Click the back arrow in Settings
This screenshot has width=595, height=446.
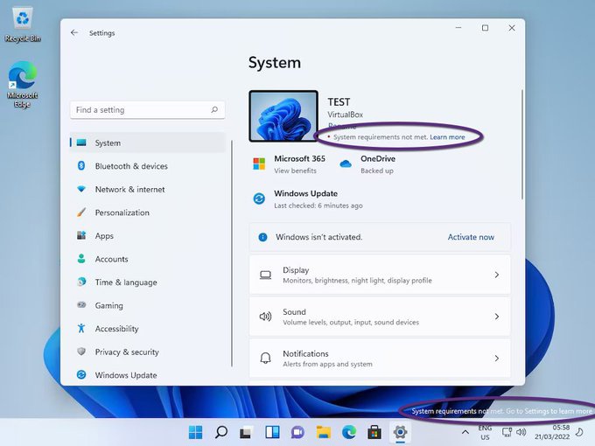74,33
